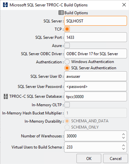
Task: Toggle the TCP checkbox
Action: pyautogui.click(x=67, y=29)
